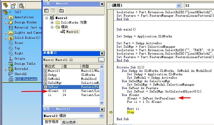Click the Design Binder icon
This screenshot has width=214, height=125.
pos(11,22)
